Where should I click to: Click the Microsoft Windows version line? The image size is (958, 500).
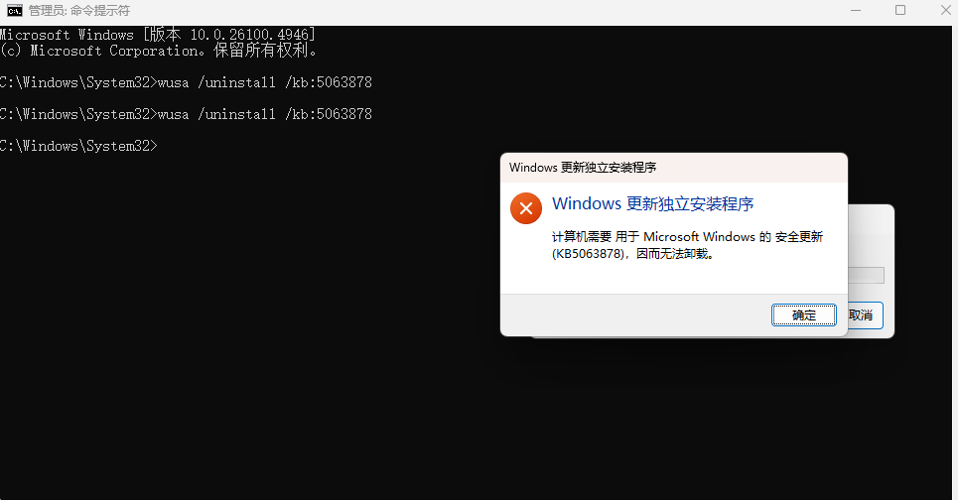point(158,35)
